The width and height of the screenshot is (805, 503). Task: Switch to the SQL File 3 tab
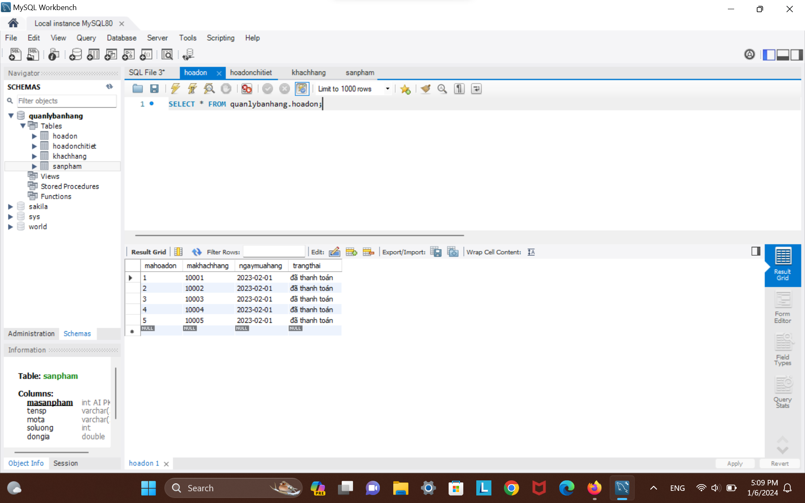pyautogui.click(x=147, y=73)
